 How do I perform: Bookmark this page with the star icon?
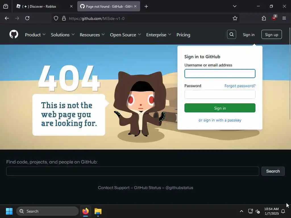235,18
